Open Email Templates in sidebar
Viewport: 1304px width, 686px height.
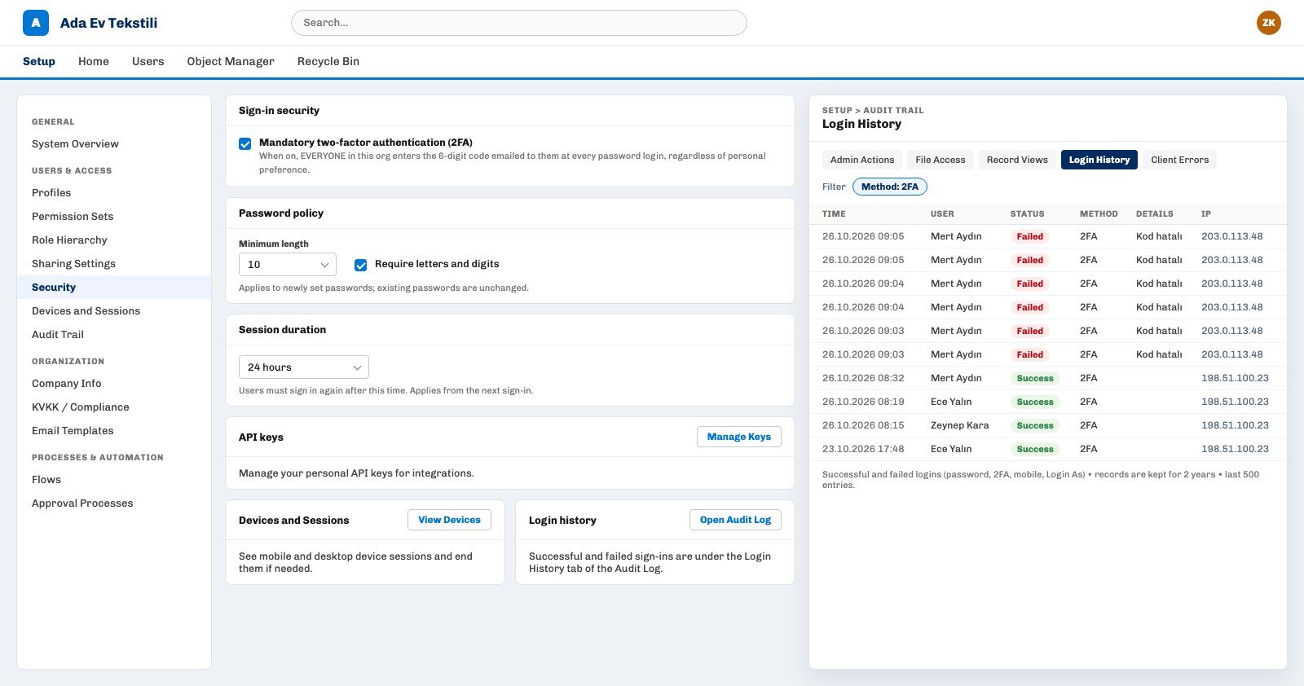[x=114, y=431]
